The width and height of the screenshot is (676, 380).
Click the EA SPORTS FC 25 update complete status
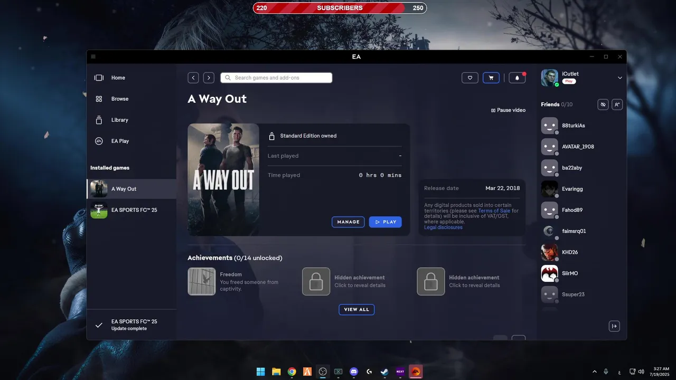click(132, 325)
